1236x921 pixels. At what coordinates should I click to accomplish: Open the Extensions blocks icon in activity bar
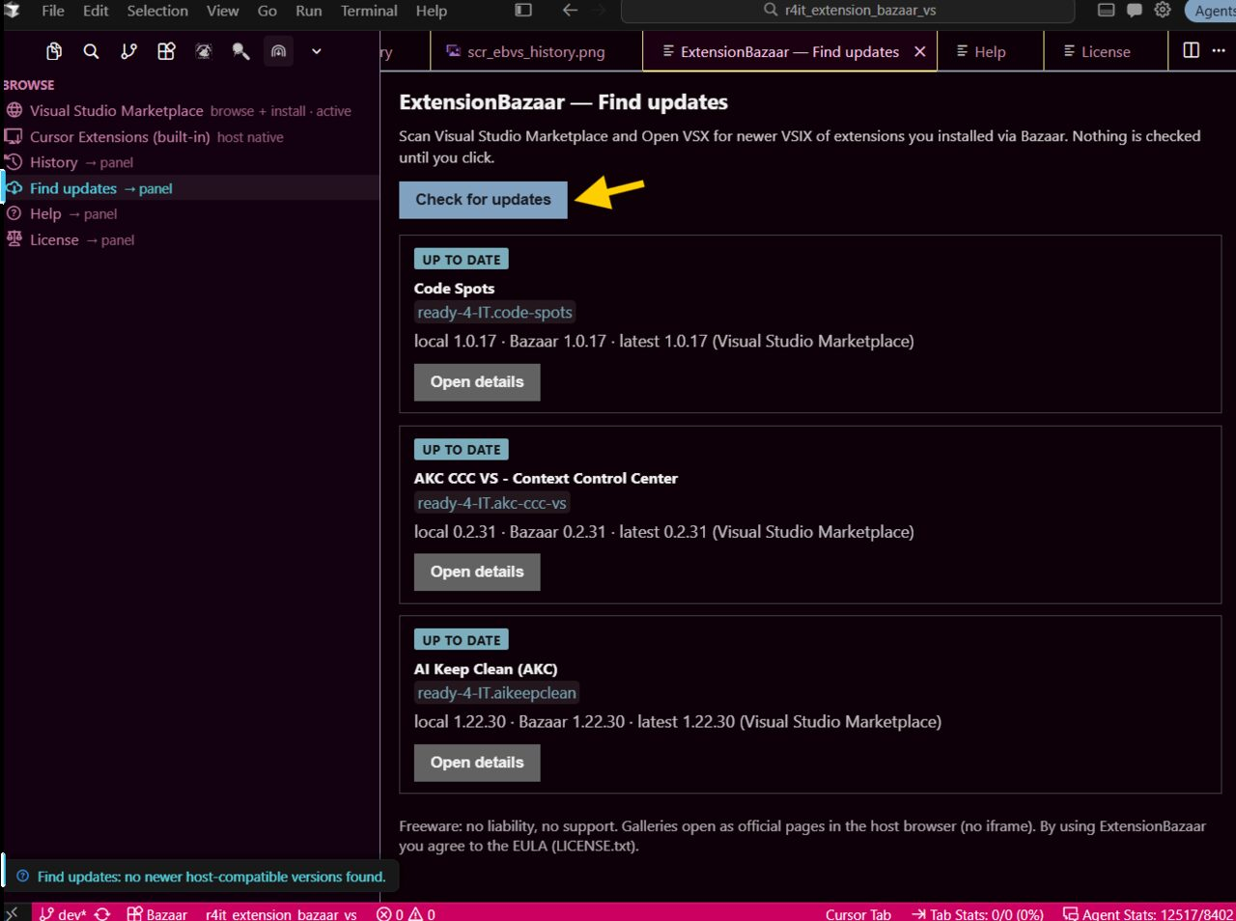tap(166, 51)
